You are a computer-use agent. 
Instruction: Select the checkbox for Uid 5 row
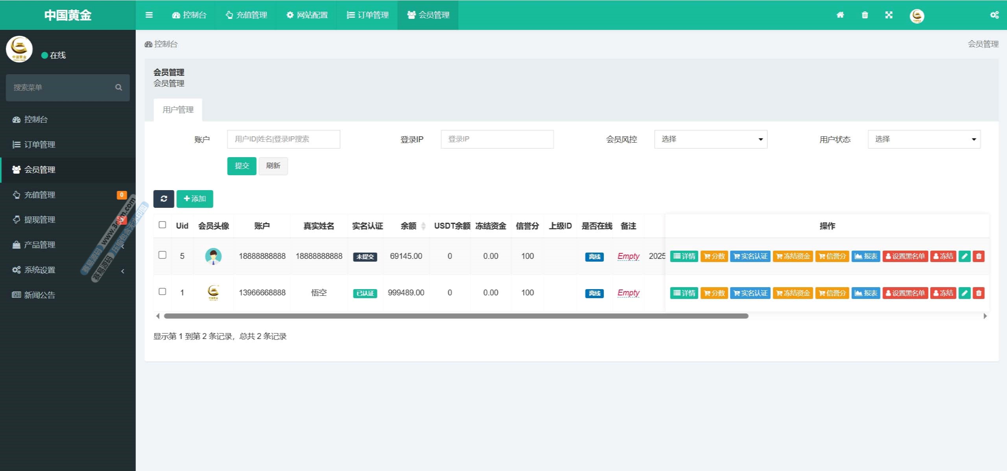(x=162, y=255)
